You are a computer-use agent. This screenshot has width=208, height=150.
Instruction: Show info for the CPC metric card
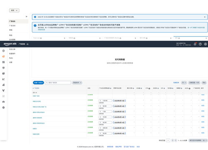click(179, 38)
